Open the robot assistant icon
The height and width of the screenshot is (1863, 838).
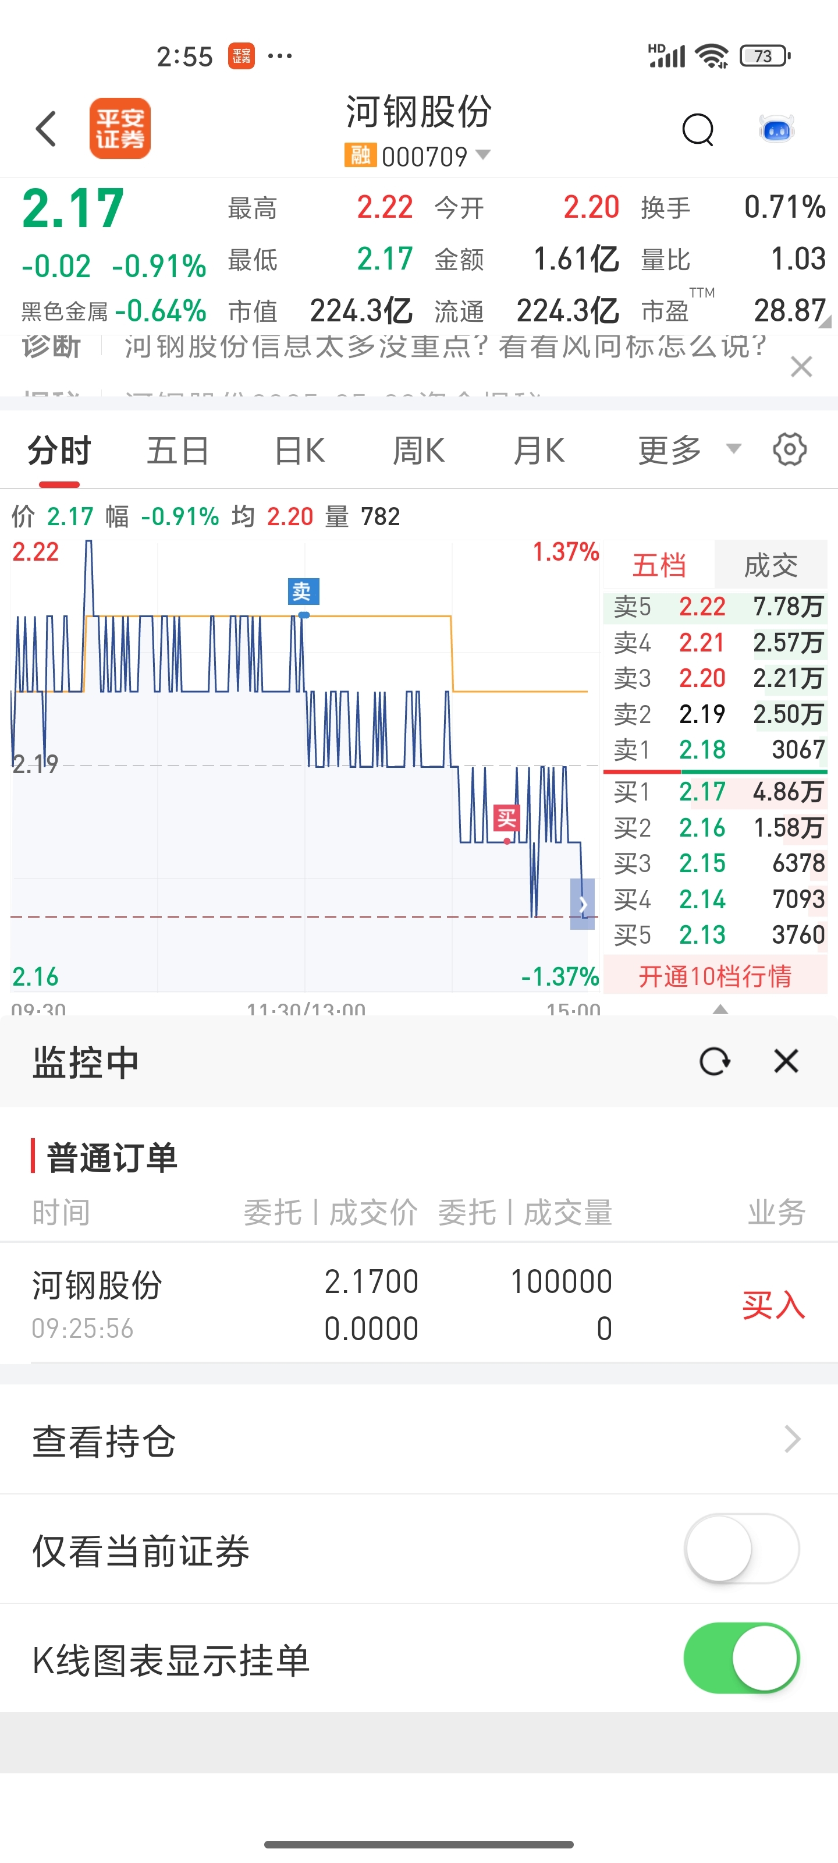pos(776,129)
